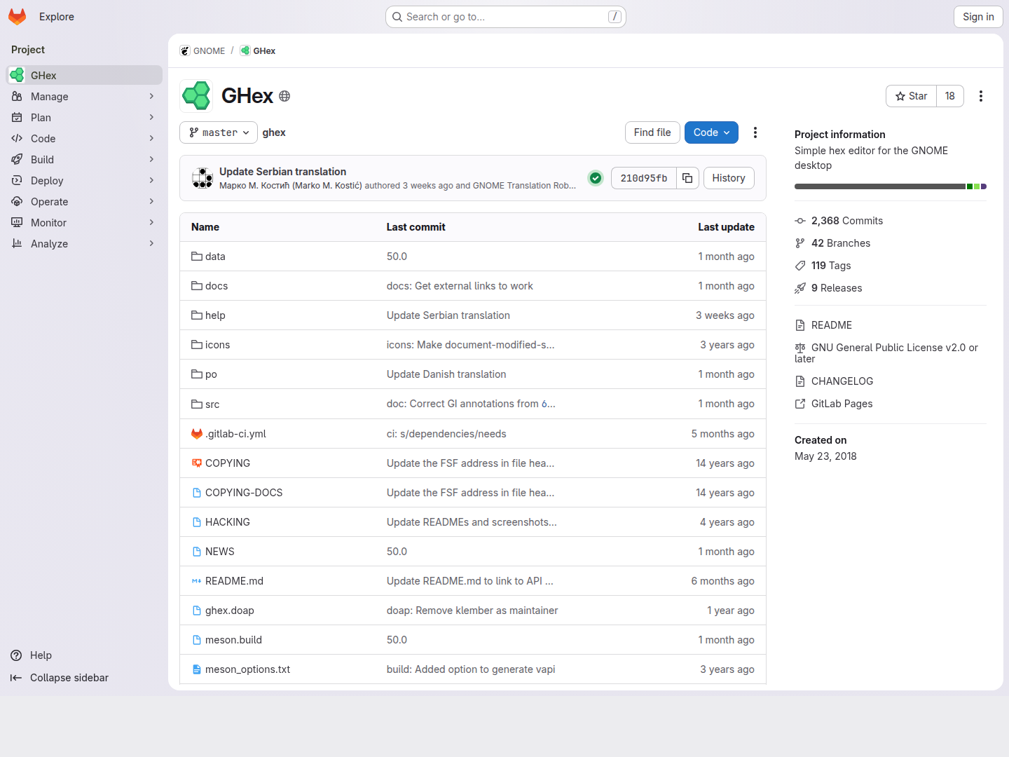
Task: Expand the Code sidebar section
Action: (x=84, y=139)
